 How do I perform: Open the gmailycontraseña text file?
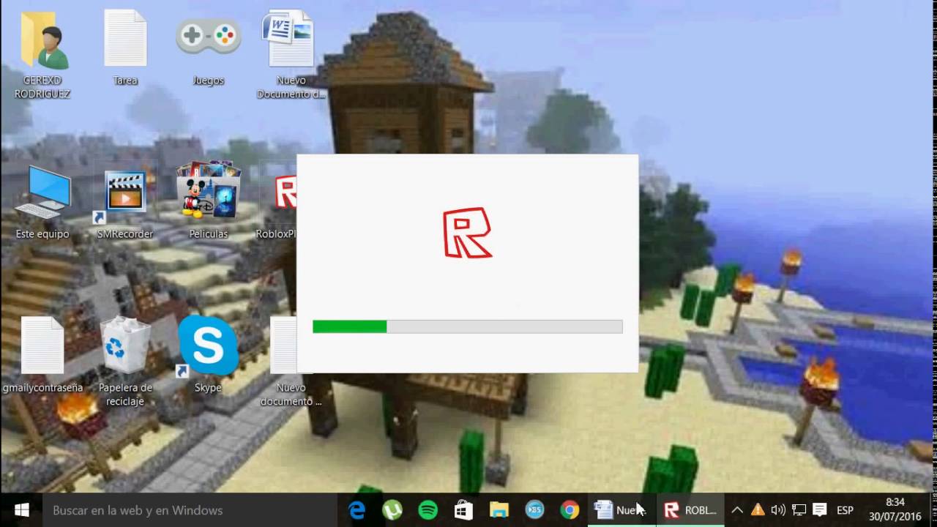point(42,355)
